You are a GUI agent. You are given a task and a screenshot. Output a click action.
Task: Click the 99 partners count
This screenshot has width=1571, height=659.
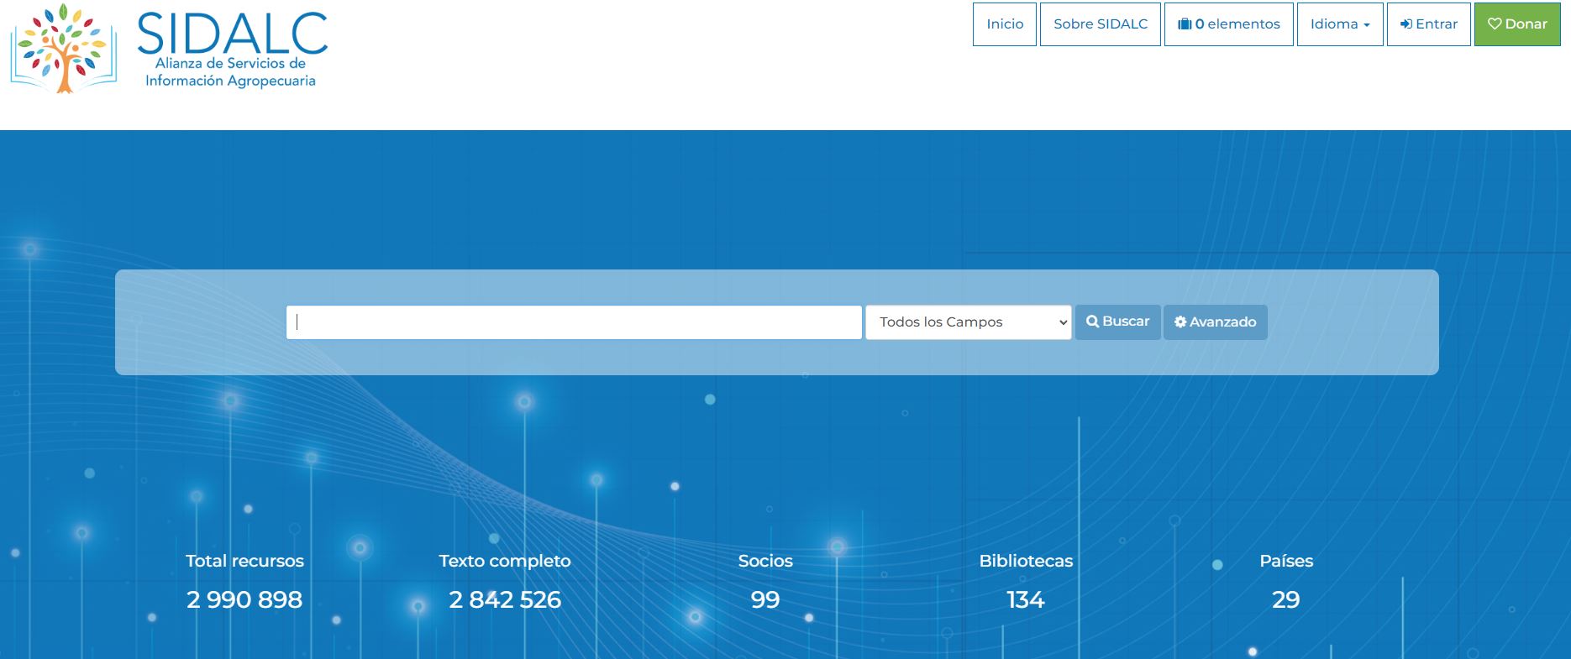765,599
